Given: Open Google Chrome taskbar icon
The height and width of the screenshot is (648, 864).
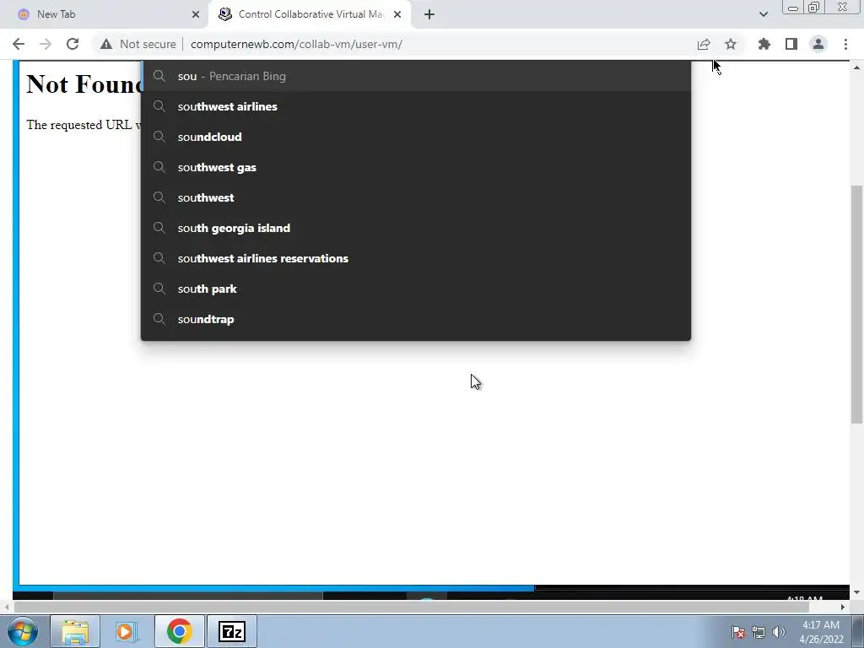Looking at the screenshot, I should tap(179, 631).
